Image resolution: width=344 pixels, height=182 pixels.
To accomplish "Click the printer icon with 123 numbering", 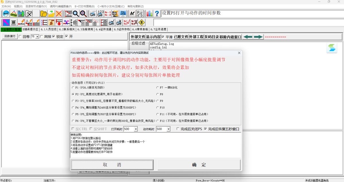I will [x=100, y=14].
